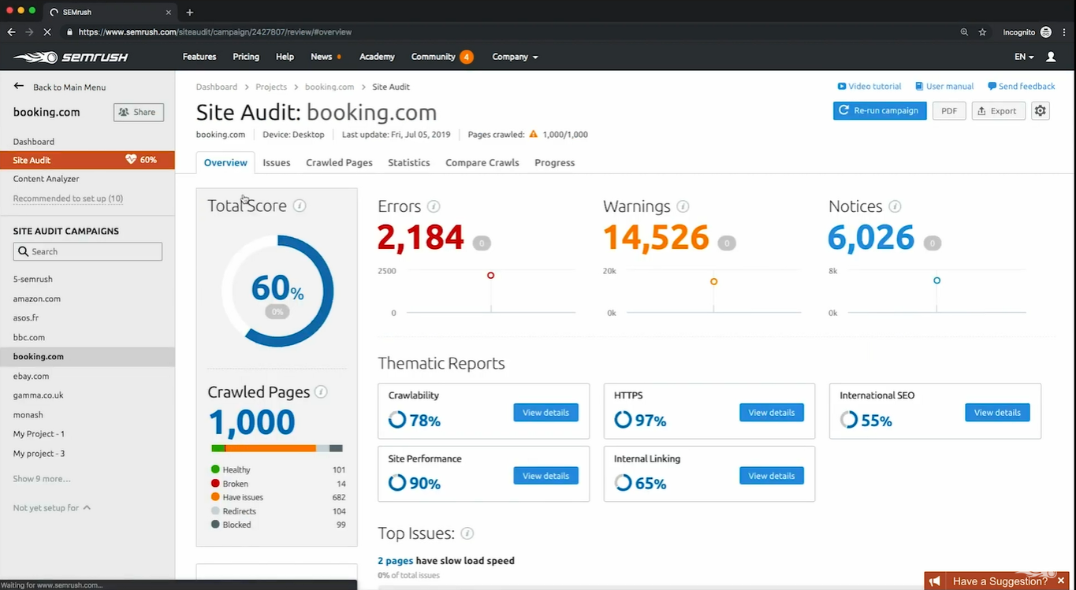Bookmark page with star icon
The width and height of the screenshot is (1076, 590).
click(982, 32)
